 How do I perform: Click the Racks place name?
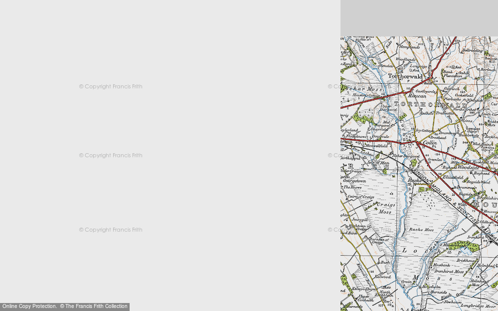414,181
